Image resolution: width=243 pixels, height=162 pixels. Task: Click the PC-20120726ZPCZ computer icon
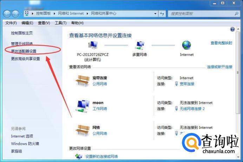point(93,45)
